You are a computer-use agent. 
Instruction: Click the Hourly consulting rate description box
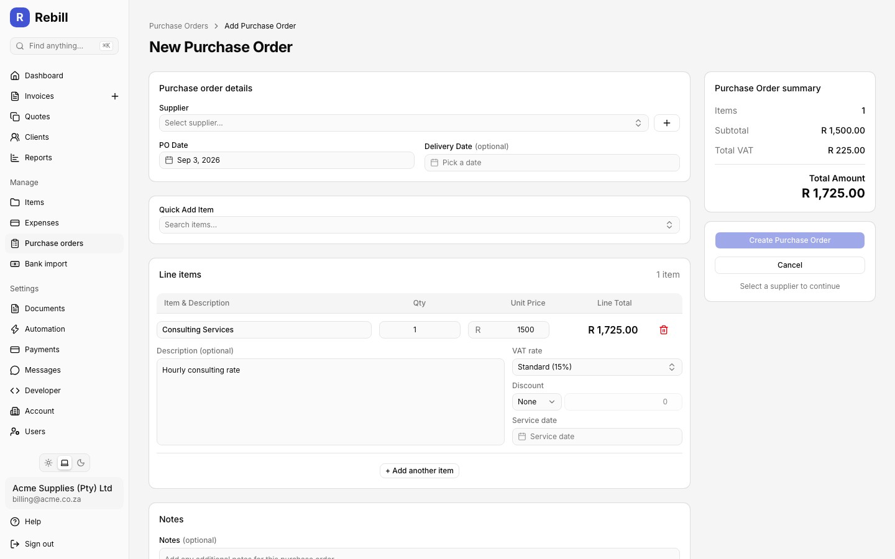pos(331,402)
